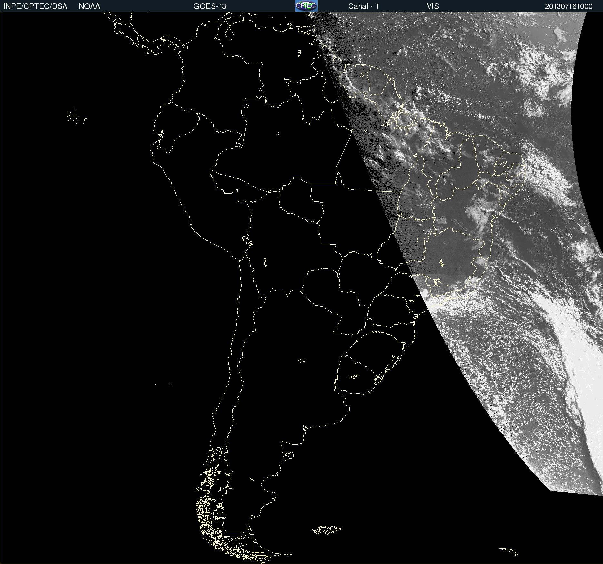Select the INPE/CPTEC/DSA header text
603x564 pixels.
pos(35,6)
